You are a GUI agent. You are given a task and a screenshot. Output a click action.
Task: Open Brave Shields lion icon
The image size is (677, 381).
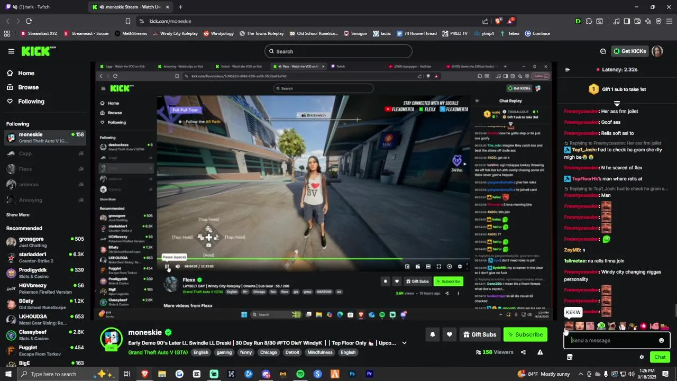pos(498,21)
